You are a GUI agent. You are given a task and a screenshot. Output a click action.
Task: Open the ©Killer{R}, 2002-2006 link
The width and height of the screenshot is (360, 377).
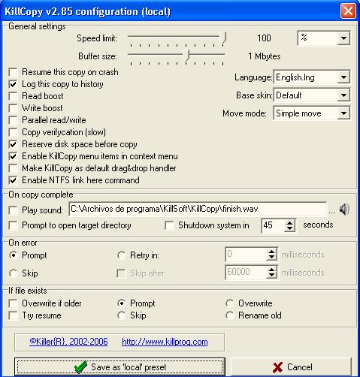tap(68, 342)
